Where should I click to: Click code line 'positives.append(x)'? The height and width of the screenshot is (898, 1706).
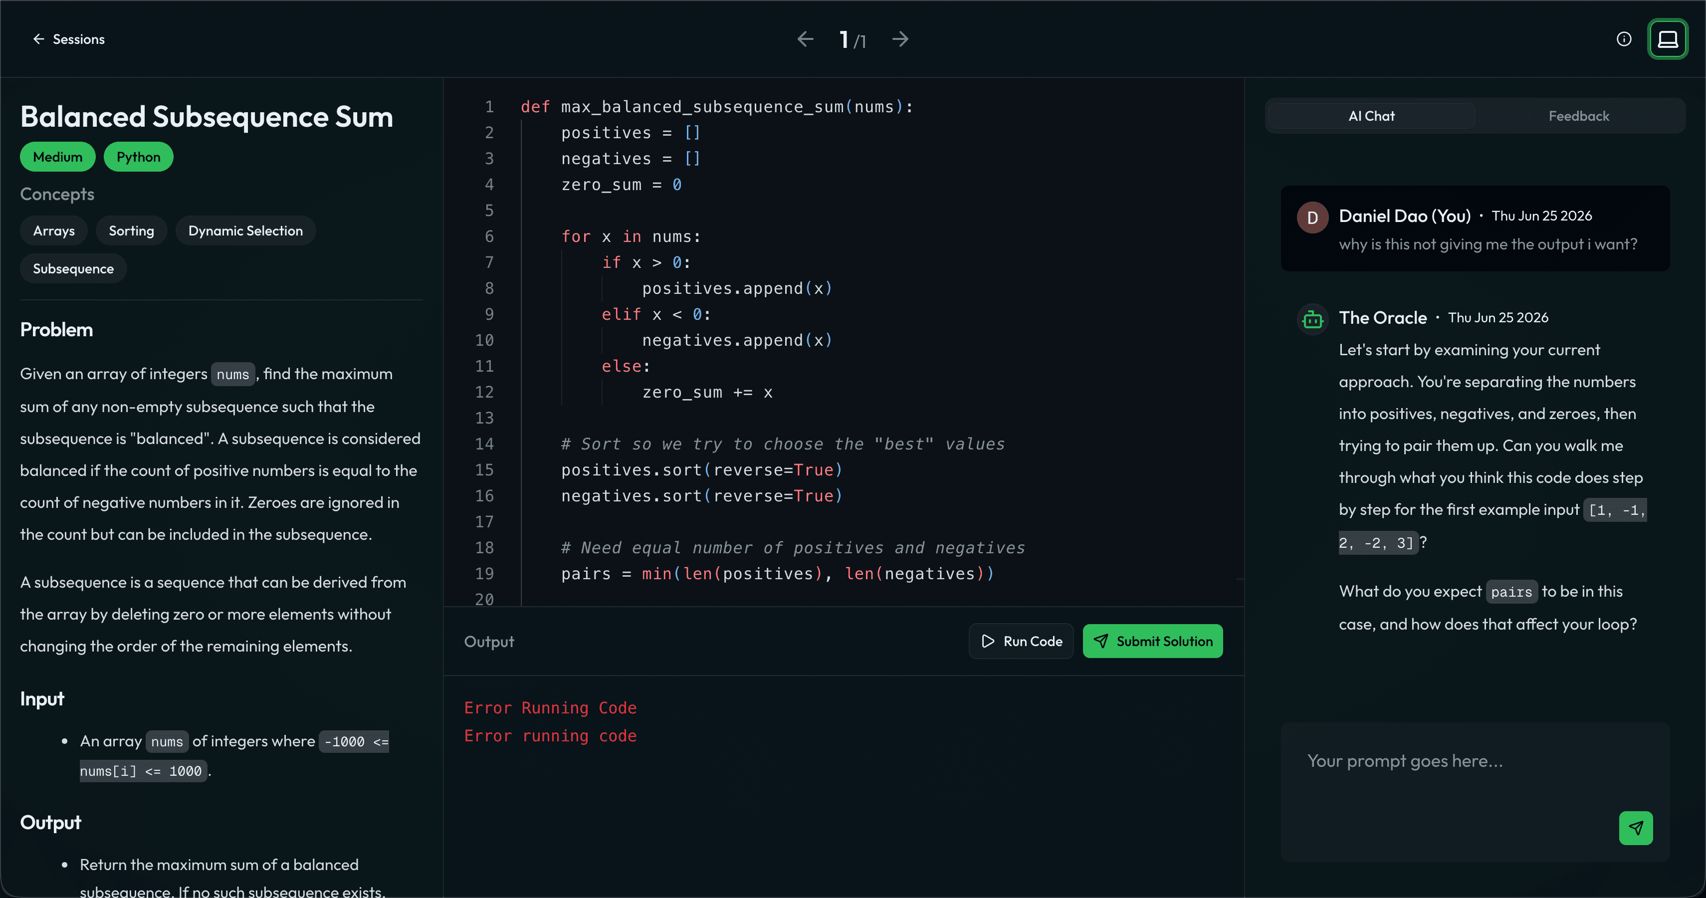pos(737,288)
